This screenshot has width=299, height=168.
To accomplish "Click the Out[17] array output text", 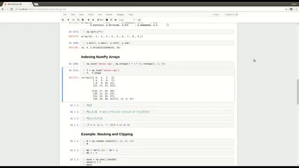I will pos(112,36).
